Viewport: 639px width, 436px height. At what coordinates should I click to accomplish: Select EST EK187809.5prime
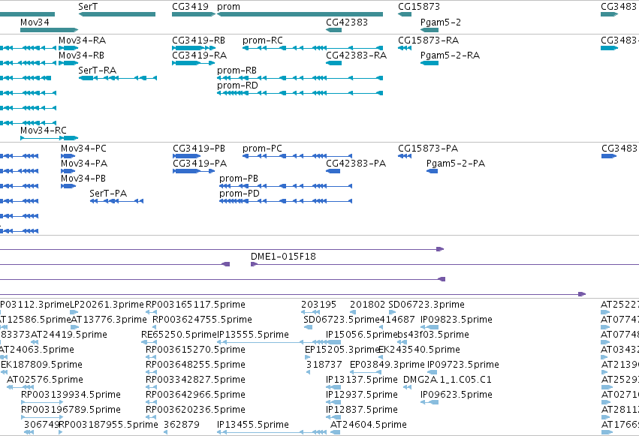4,372
